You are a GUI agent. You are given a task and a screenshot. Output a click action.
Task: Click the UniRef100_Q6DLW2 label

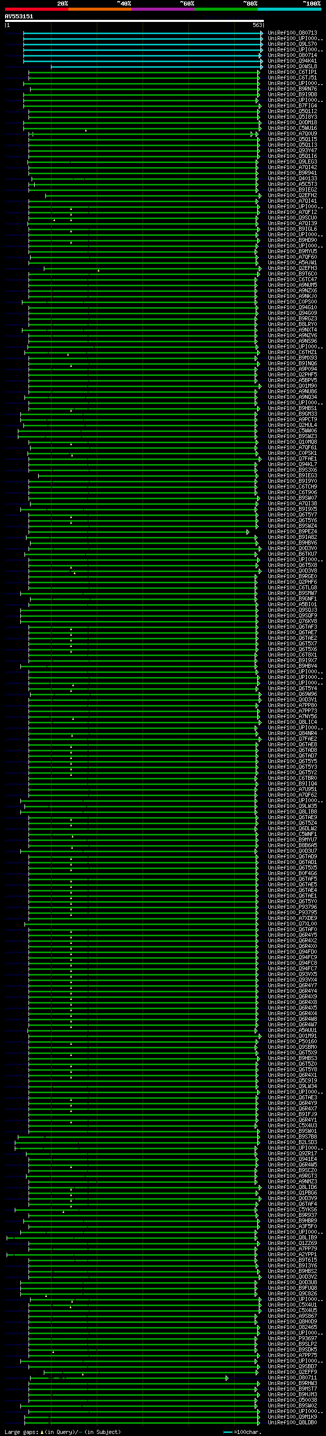(x=292, y=828)
